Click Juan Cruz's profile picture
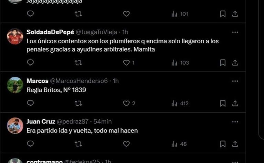264x163 pixels. [x=15, y=126]
